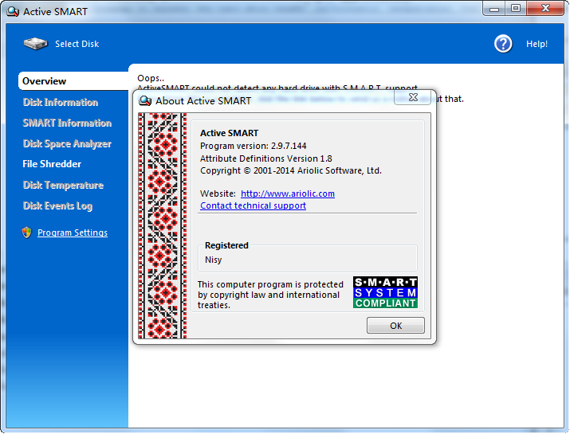The image size is (570, 434).
Task: Click the hard drive Select Disk icon
Action: click(x=35, y=44)
